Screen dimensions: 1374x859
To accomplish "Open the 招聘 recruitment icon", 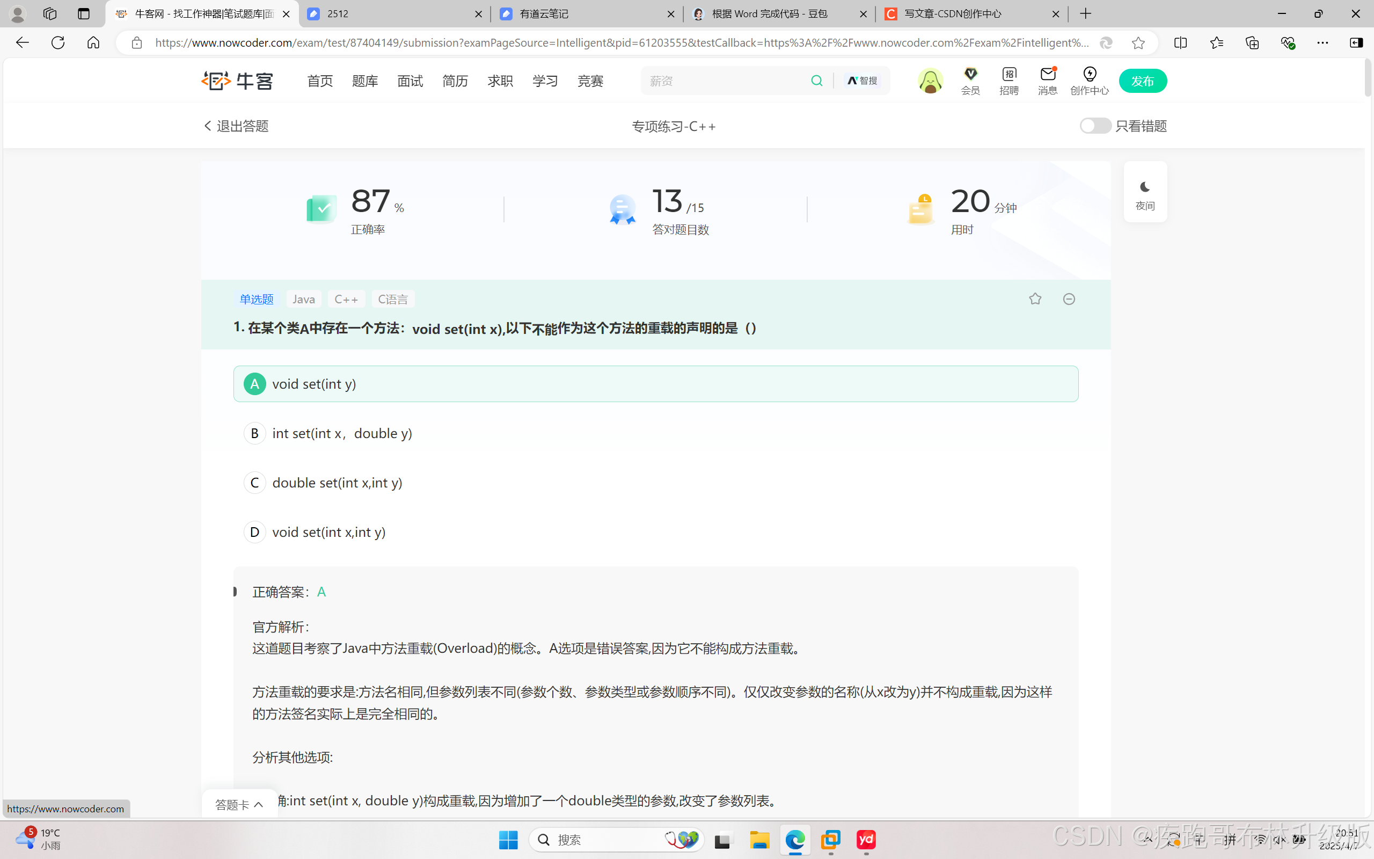I will coord(1009,81).
